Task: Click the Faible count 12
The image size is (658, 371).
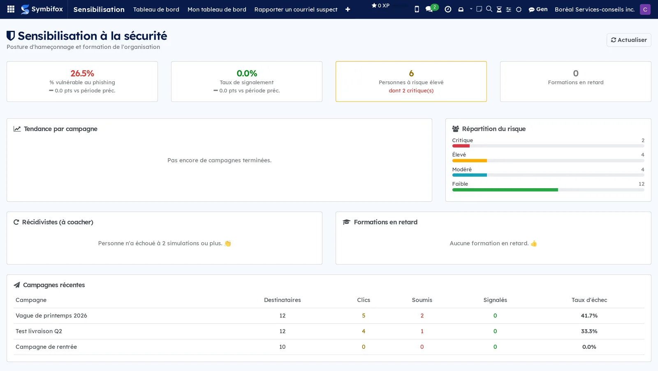Action: [x=642, y=184]
